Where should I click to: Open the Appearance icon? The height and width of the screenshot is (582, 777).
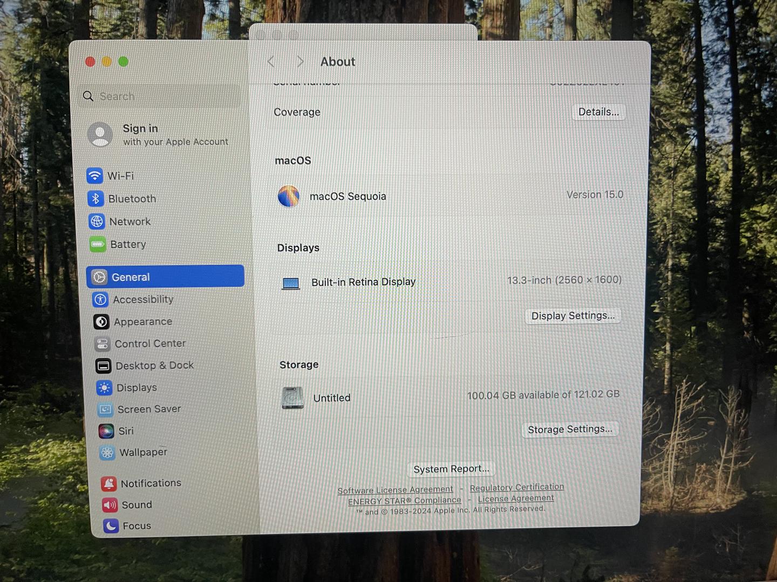click(101, 322)
